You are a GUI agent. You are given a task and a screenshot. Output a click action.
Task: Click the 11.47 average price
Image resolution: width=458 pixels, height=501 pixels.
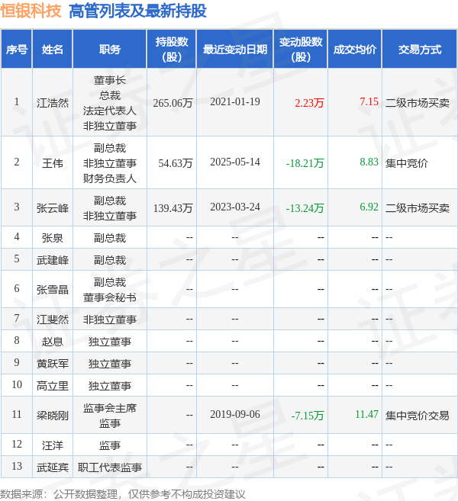click(x=367, y=414)
